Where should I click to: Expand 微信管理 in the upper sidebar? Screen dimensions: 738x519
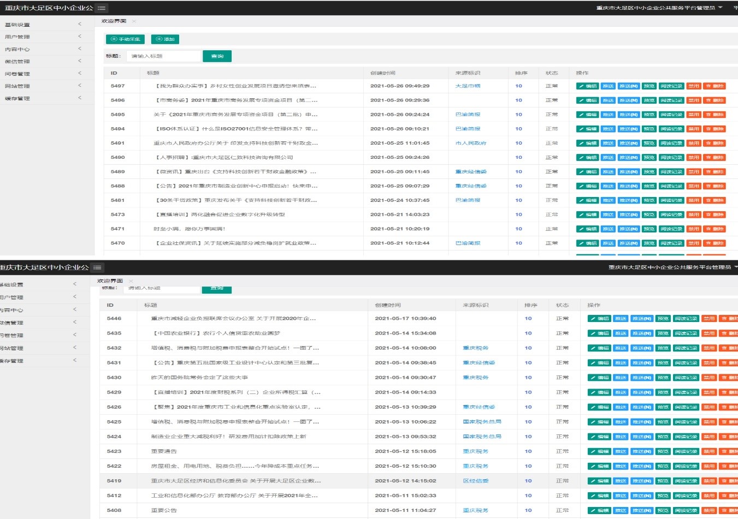point(43,62)
